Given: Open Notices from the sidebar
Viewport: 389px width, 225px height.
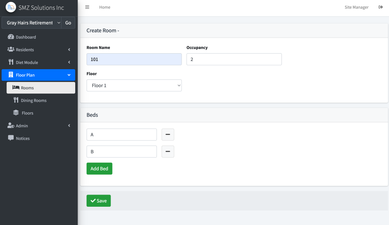Looking at the screenshot, I should 23,139.
